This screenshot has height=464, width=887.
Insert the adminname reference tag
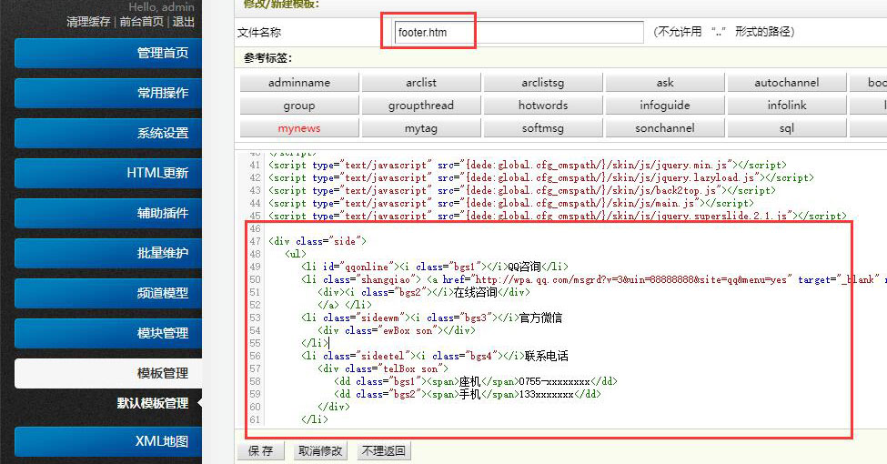299,83
